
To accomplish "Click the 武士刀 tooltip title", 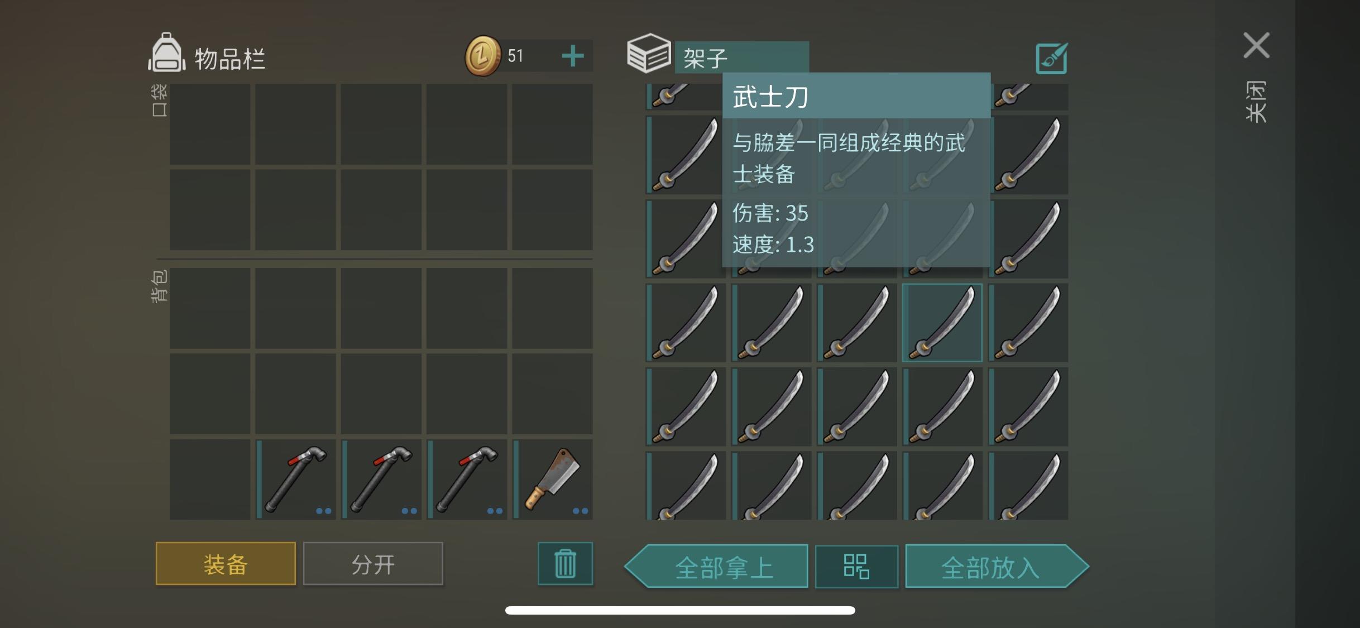I will pos(770,97).
